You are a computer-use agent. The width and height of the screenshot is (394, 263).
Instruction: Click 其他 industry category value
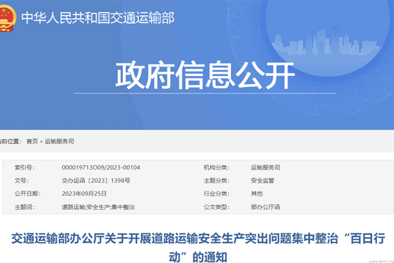(x=257, y=194)
